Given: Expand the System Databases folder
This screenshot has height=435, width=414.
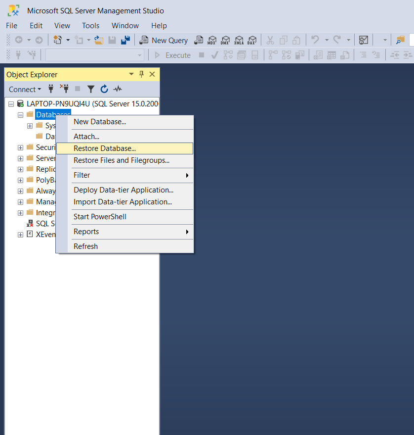Looking at the screenshot, I should pyautogui.click(x=29, y=125).
